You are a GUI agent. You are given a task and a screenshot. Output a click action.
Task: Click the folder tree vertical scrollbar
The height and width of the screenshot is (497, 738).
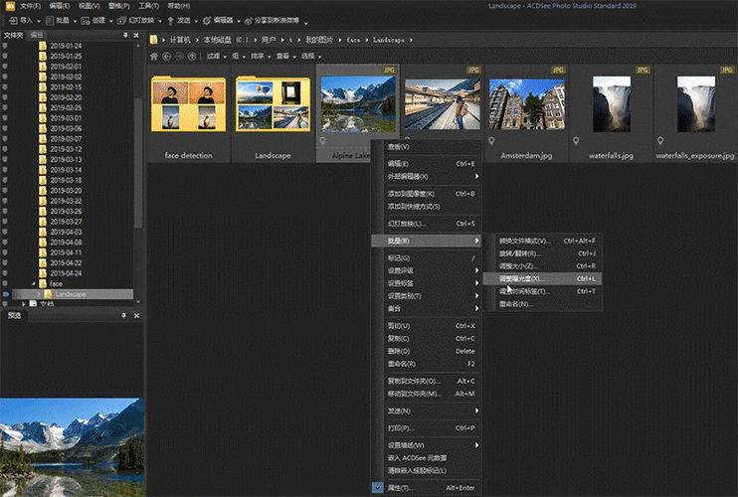(138, 163)
